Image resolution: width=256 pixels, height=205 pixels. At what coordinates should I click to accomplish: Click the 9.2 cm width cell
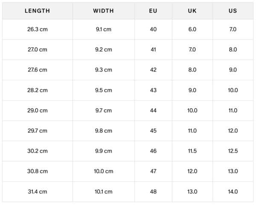[103, 49]
